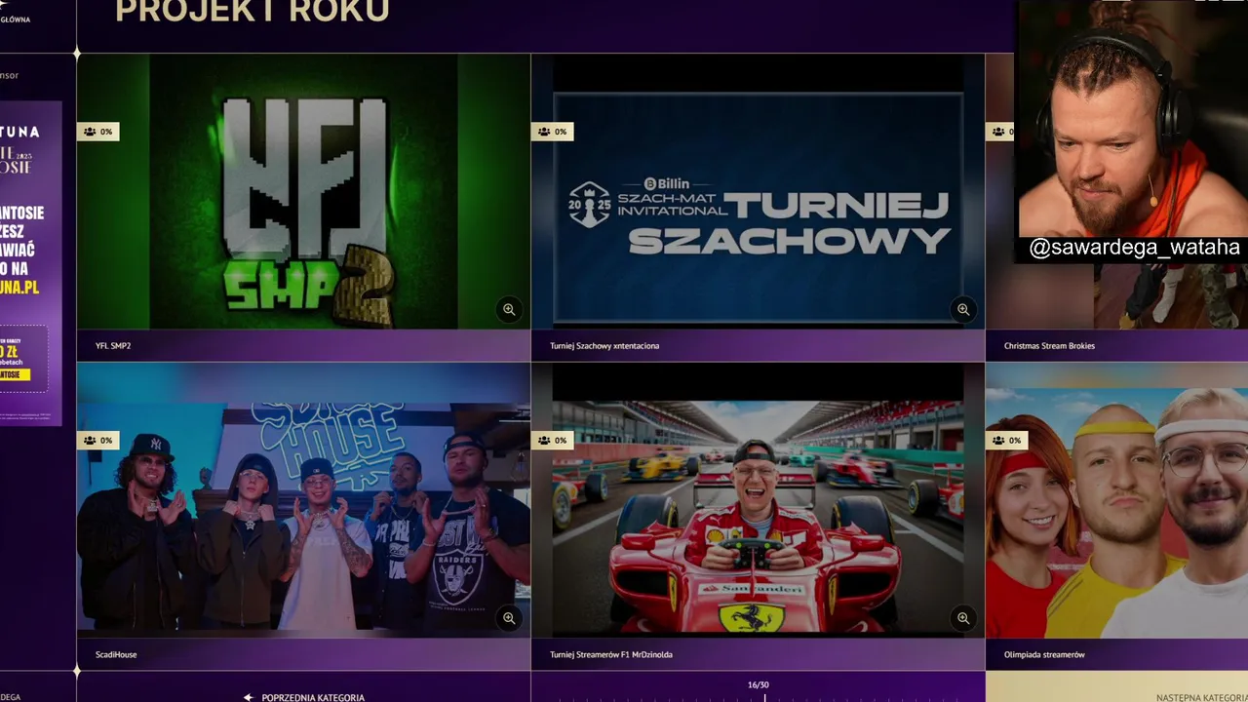The width and height of the screenshot is (1248, 702).
Task: Click the YFL SMP2 caption text
Action: (113, 346)
